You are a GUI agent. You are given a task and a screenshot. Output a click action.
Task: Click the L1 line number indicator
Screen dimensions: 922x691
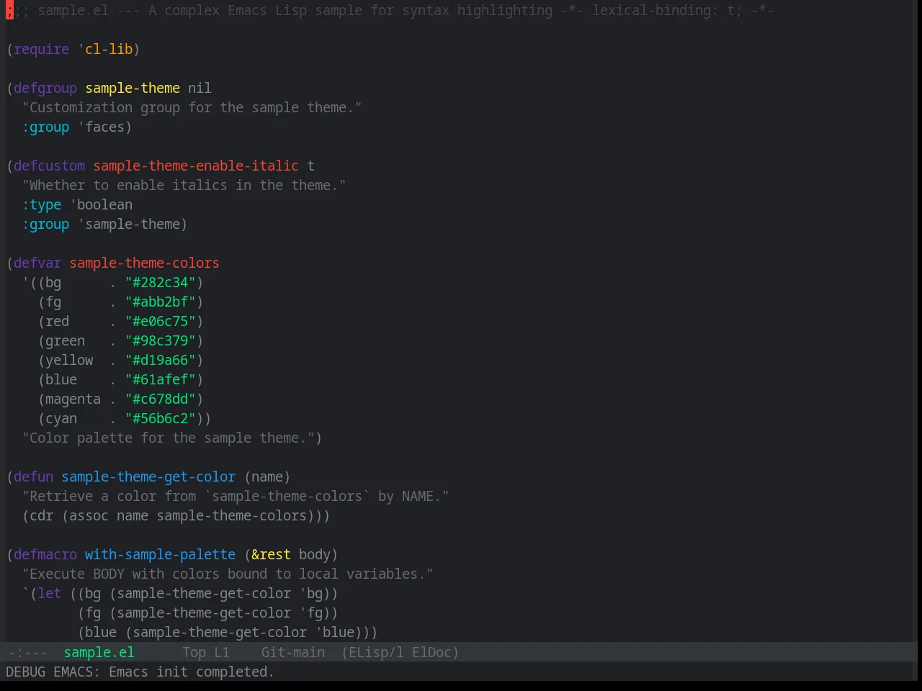point(222,652)
